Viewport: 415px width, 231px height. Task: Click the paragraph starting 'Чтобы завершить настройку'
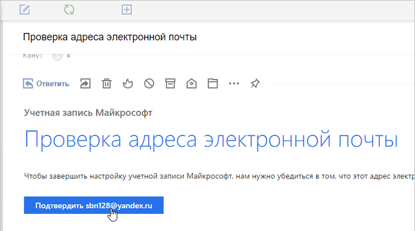click(x=219, y=176)
